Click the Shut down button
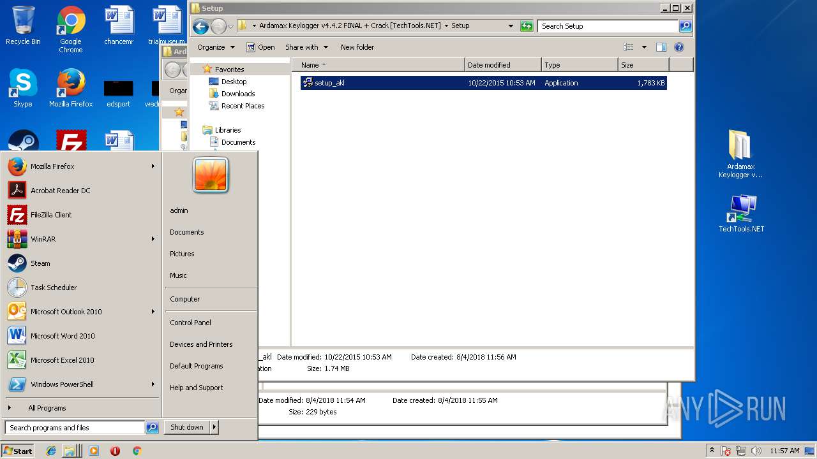 pos(187,427)
